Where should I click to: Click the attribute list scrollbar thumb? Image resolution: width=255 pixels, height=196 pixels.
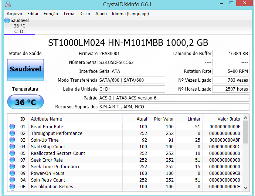(x=245, y=132)
